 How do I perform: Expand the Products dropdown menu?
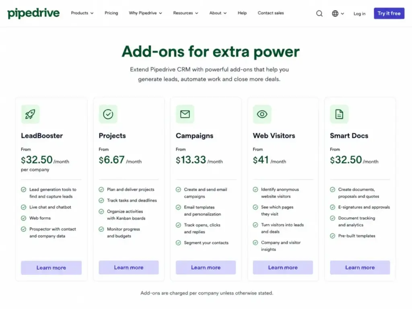tap(82, 13)
